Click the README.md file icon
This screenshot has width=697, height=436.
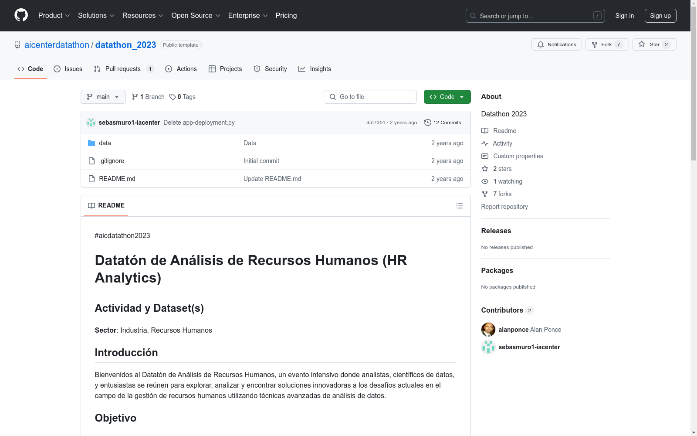click(91, 179)
